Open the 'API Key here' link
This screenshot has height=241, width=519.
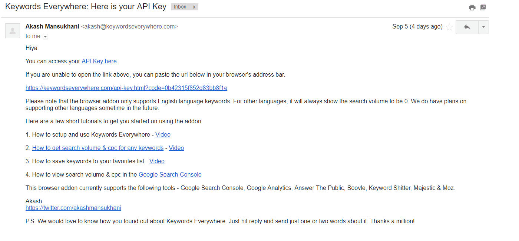point(99,61)
